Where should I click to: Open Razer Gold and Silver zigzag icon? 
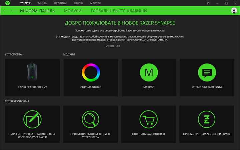206,119
